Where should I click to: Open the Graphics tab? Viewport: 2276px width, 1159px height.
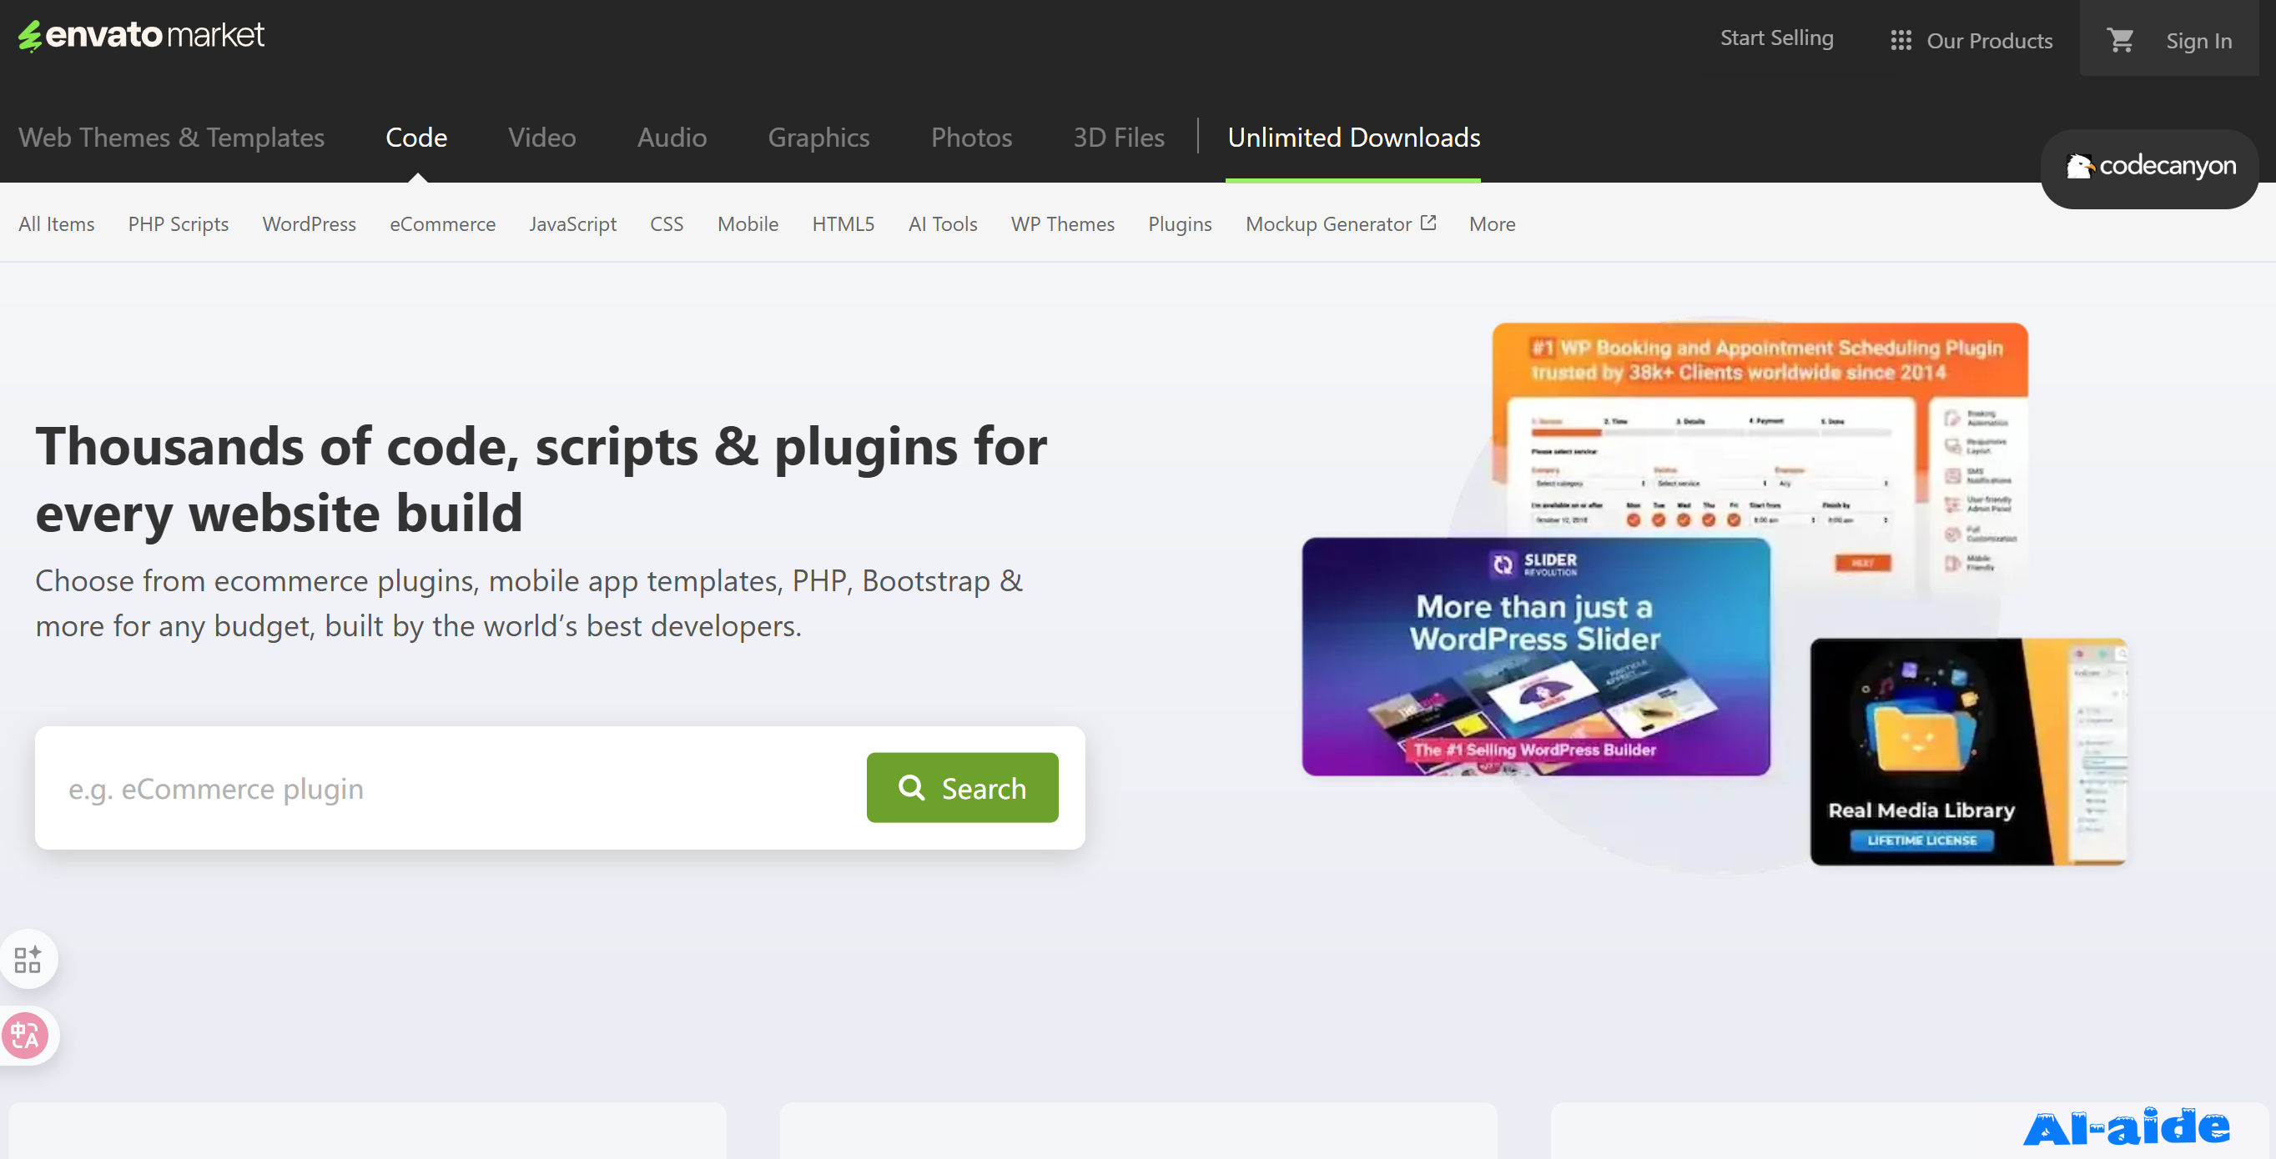click(x=818, y=138)
